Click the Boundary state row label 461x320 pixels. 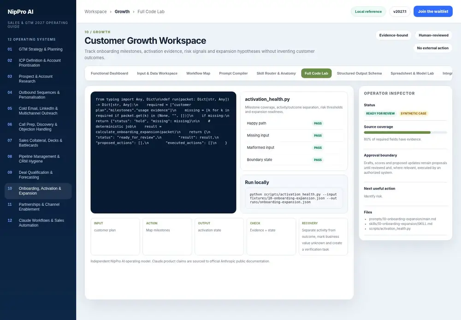click(x=259, y=160)
